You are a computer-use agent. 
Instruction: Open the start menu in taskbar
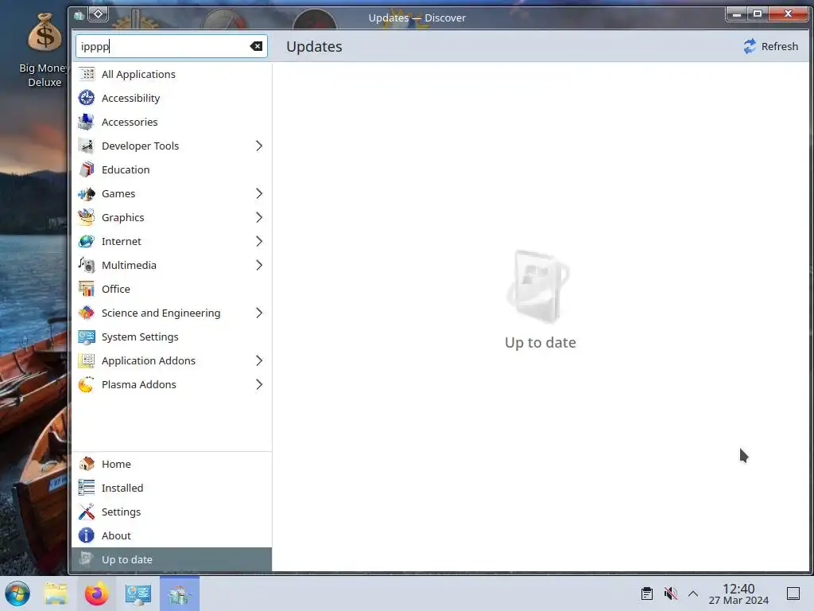[17, 593]
